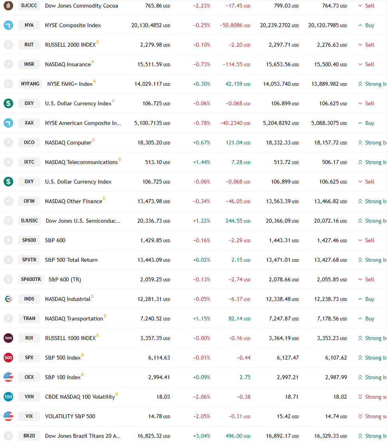Open the RUSSELL 1000 INDEX link

pyautogui.click(x=70, y=338)
